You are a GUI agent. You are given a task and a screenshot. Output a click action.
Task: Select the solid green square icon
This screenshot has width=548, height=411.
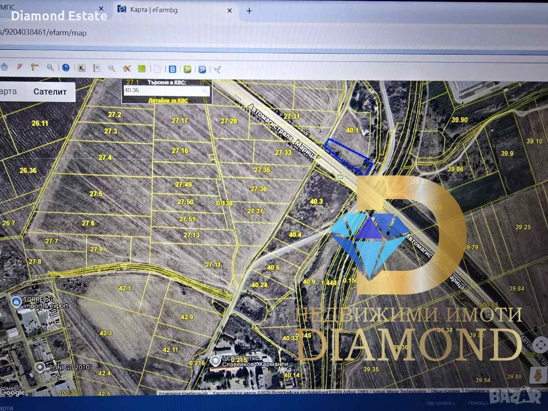pos(142,68)
